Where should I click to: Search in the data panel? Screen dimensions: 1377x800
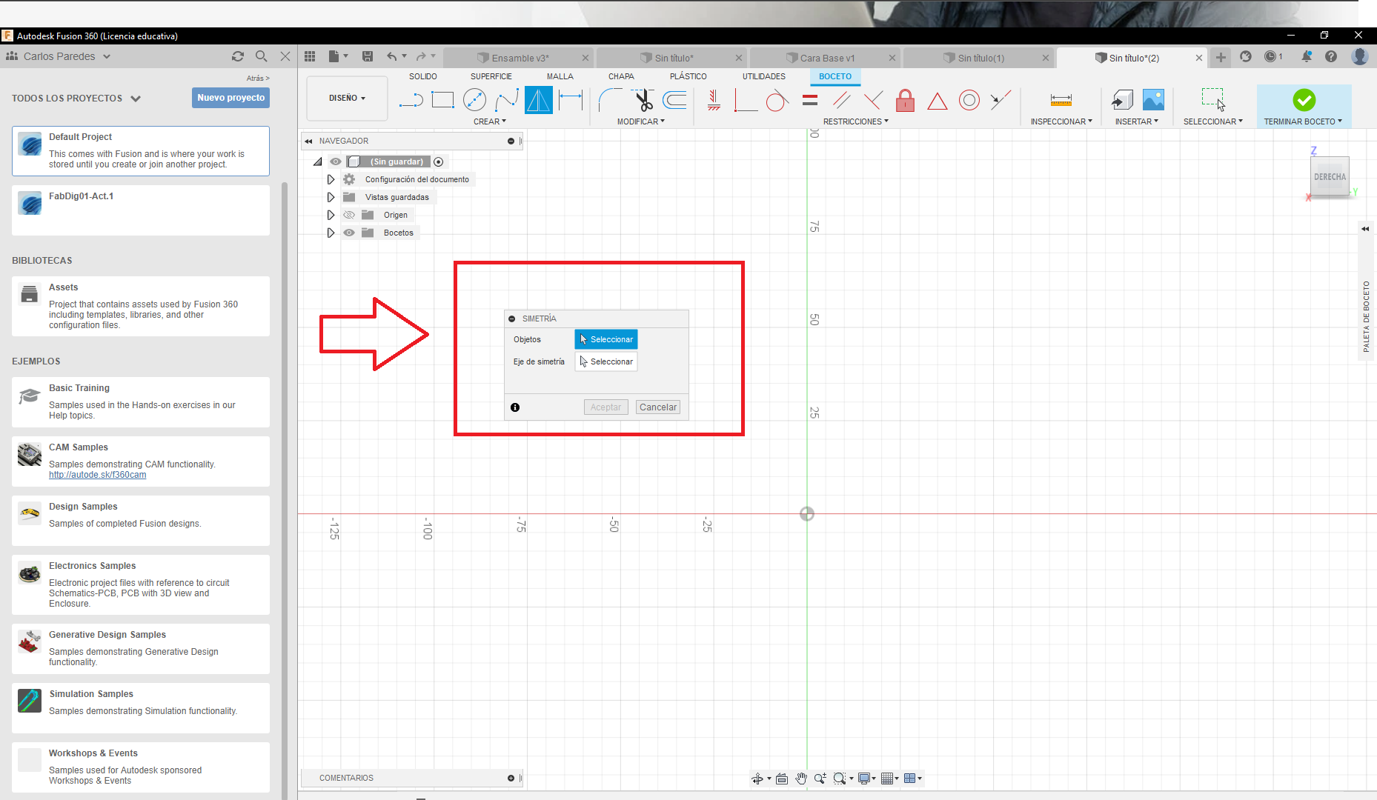click(x=261, y=56)
